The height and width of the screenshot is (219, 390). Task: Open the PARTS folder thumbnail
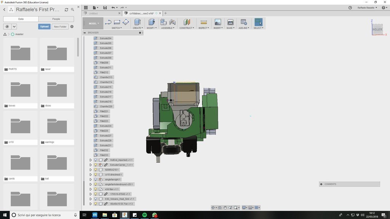pos(21,53)
